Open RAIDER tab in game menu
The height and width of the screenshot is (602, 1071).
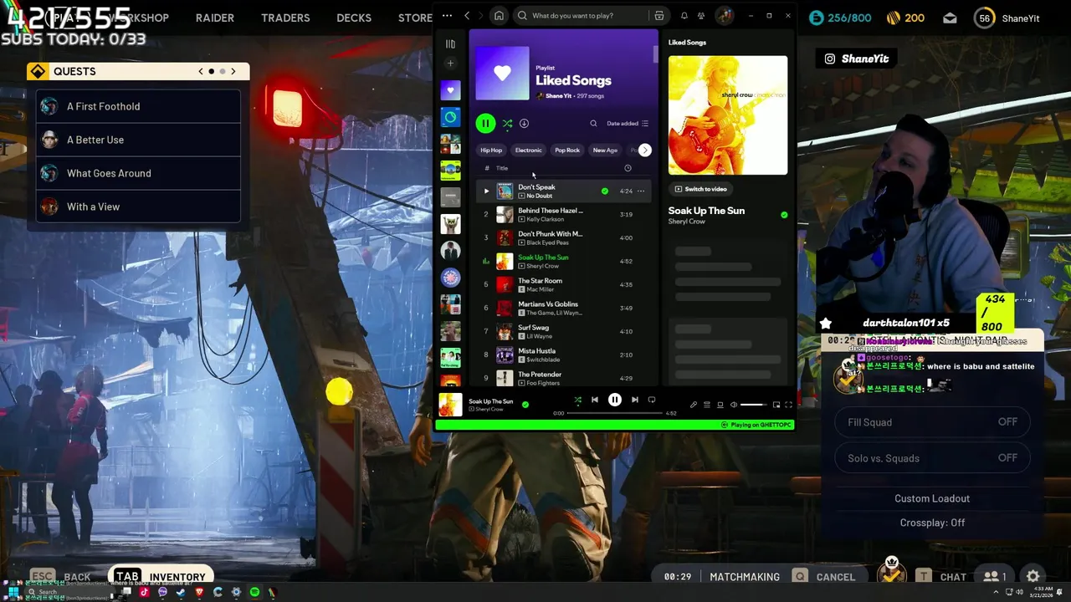coord(215,18)
